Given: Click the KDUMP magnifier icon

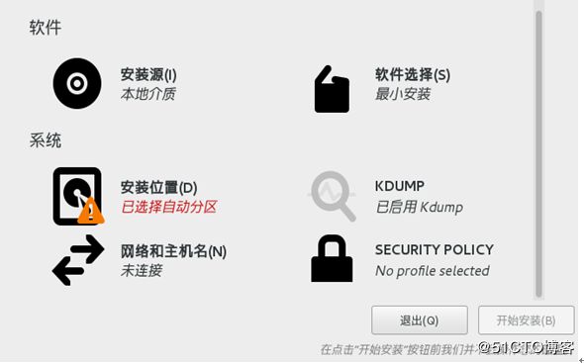Looking at the screenshot, I should coord(332,196).
